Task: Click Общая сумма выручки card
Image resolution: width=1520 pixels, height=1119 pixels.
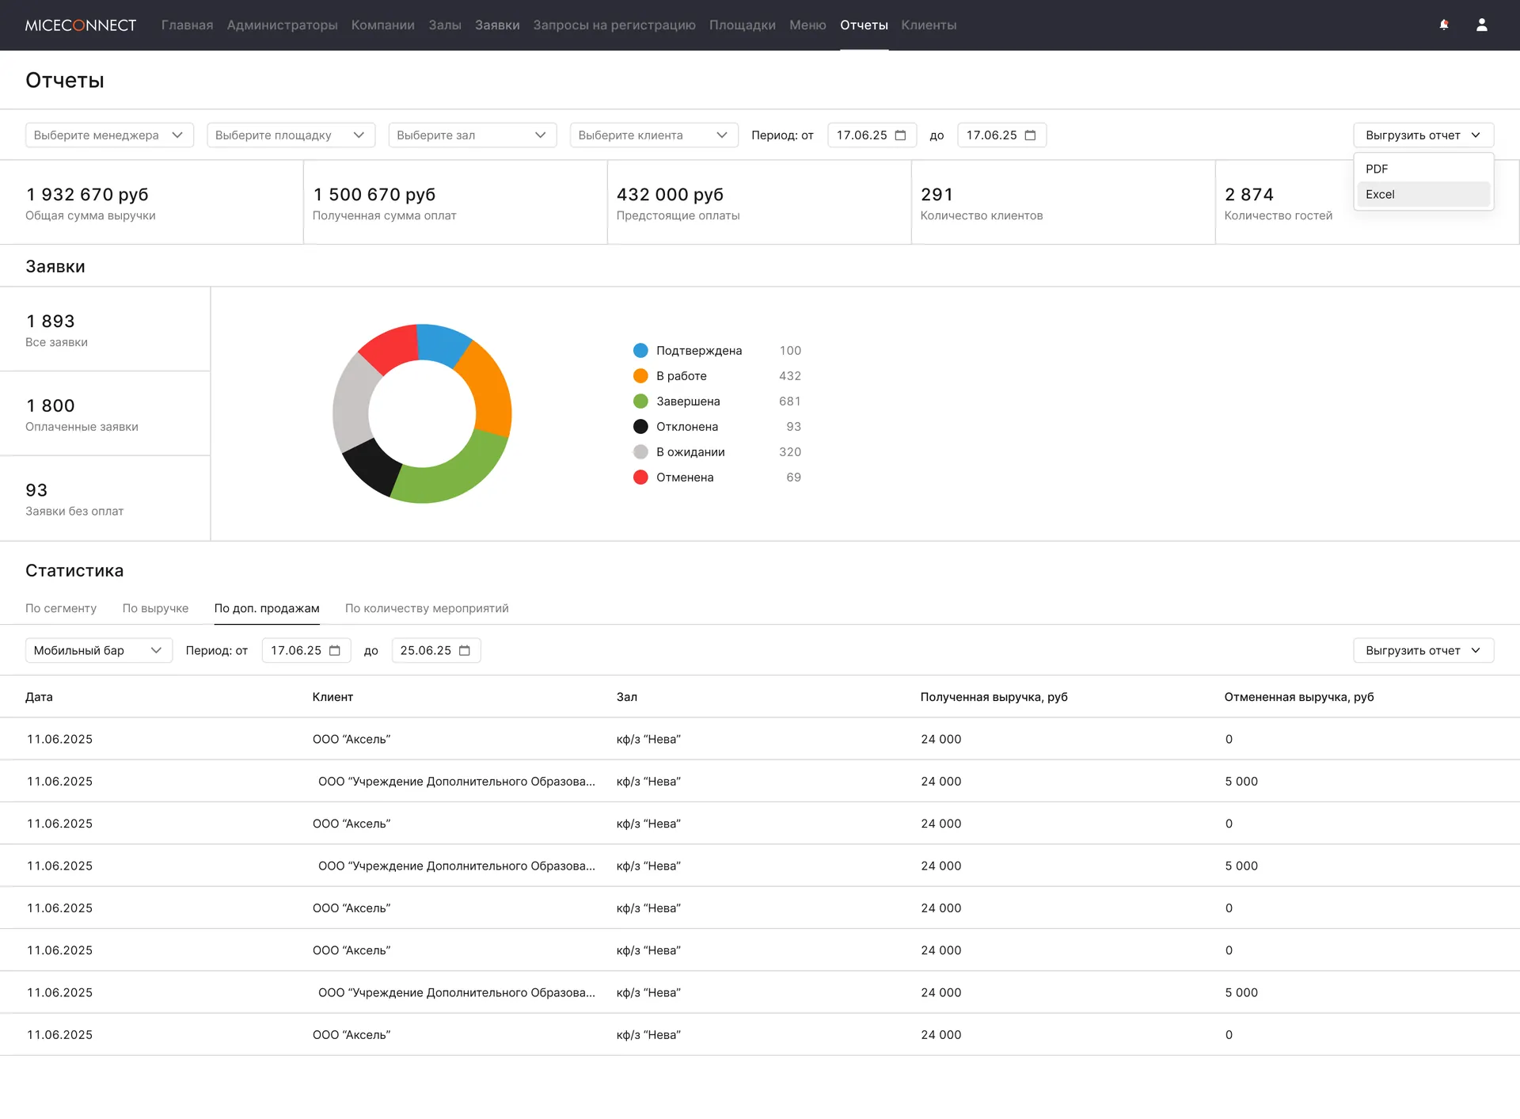Action: tap(151, 203)
